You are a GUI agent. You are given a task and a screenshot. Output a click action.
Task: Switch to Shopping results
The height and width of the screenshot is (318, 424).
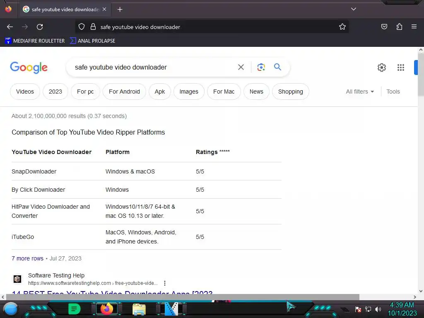tap(290, 92)
